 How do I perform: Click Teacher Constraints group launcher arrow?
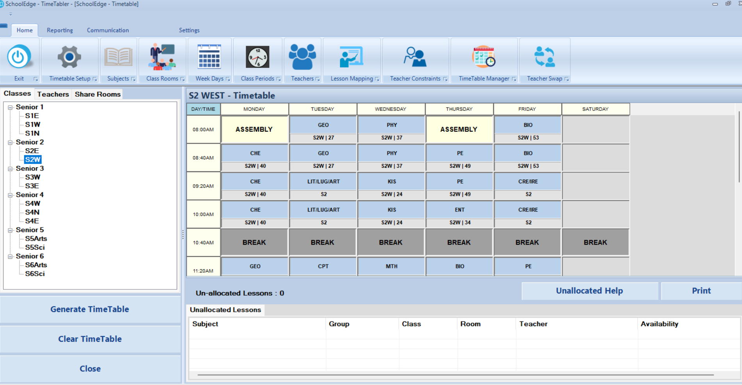[446, 79]
